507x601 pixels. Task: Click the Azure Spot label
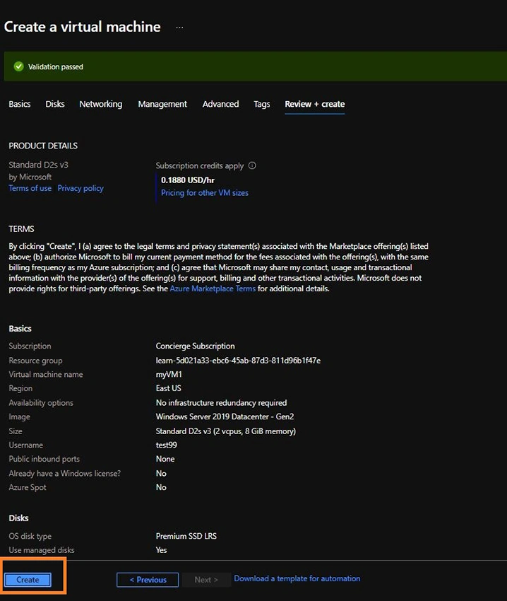[x=28, y=487]
